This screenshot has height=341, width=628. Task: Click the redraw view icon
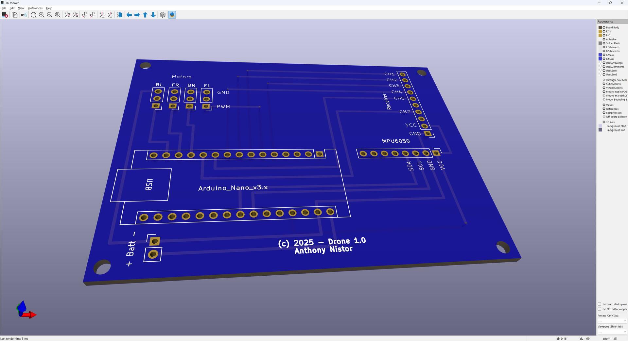click(x=33, y=15)
